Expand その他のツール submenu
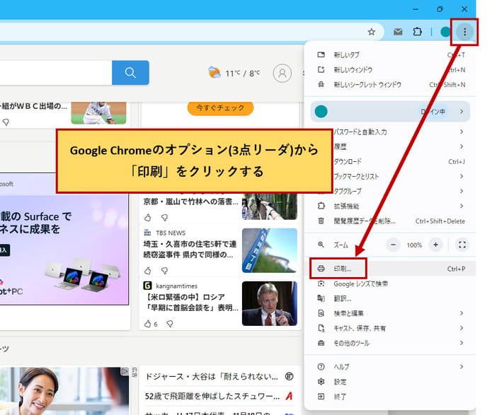Screen dimensions: 492x415 point(391,343)
